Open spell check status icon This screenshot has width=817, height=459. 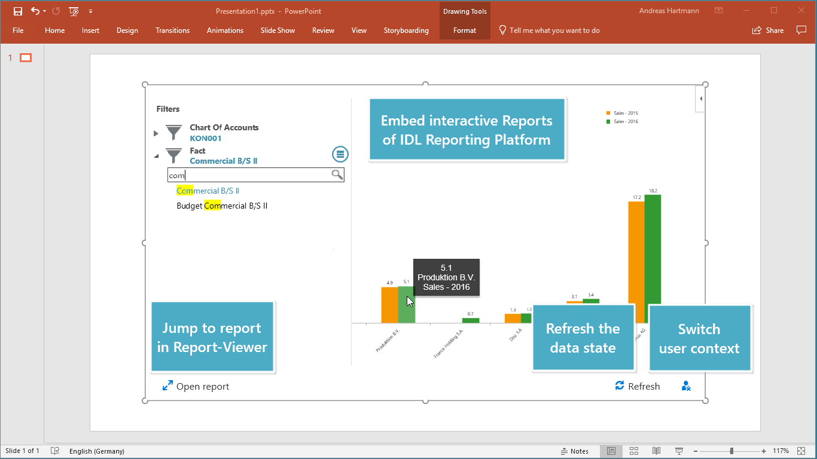pos(55,451)
